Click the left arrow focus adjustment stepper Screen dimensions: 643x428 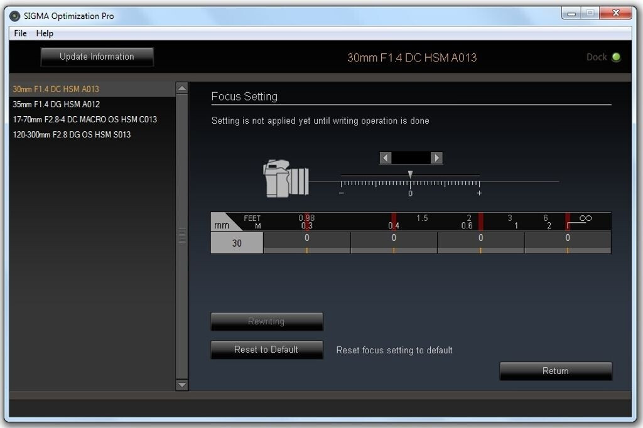coord(386,158)
